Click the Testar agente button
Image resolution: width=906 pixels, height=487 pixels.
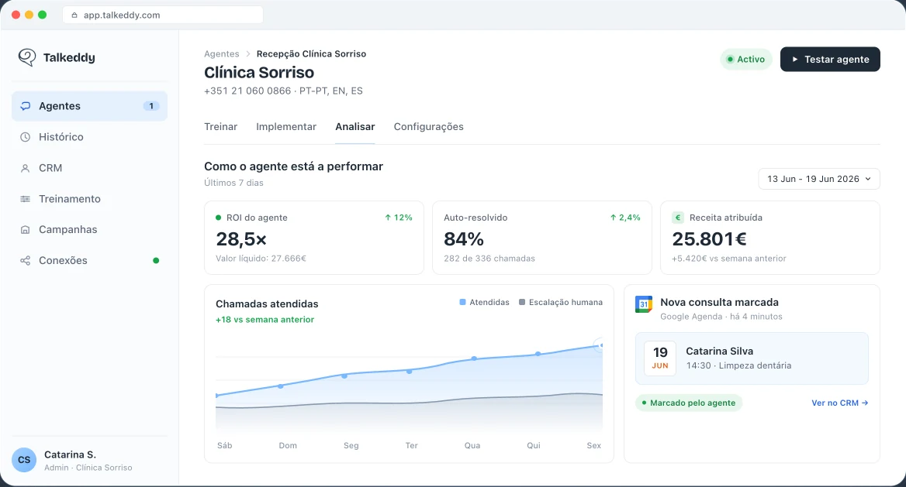coord(830,60)
